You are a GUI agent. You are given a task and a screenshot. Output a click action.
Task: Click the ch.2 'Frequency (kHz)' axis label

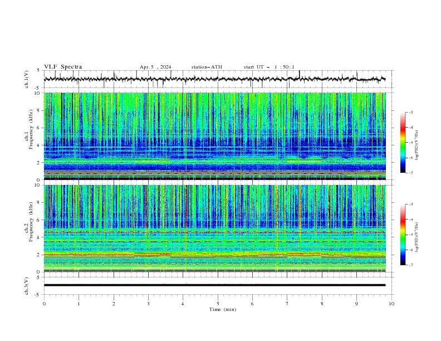31,222
